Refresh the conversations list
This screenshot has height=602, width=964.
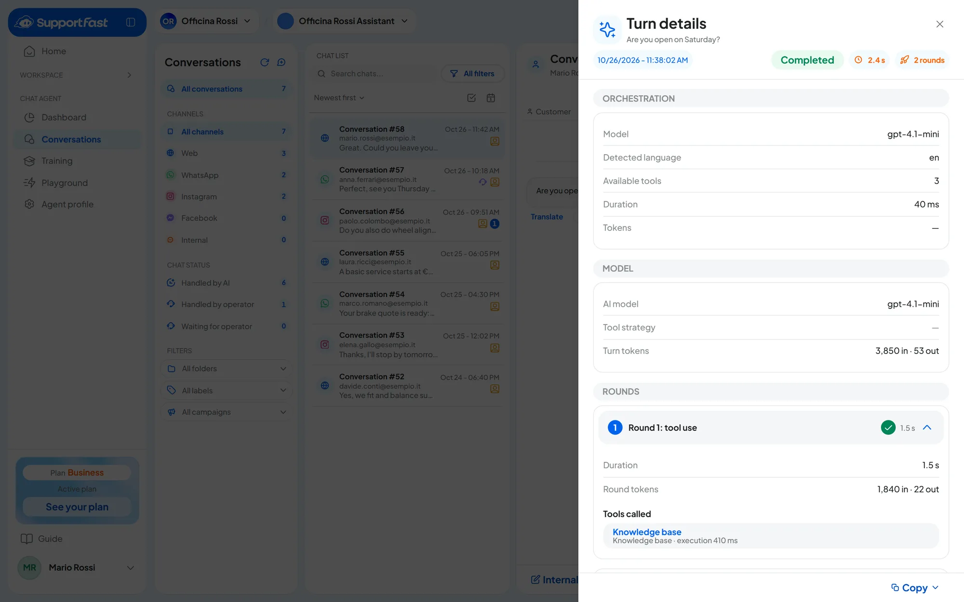(x=265, y=62)
